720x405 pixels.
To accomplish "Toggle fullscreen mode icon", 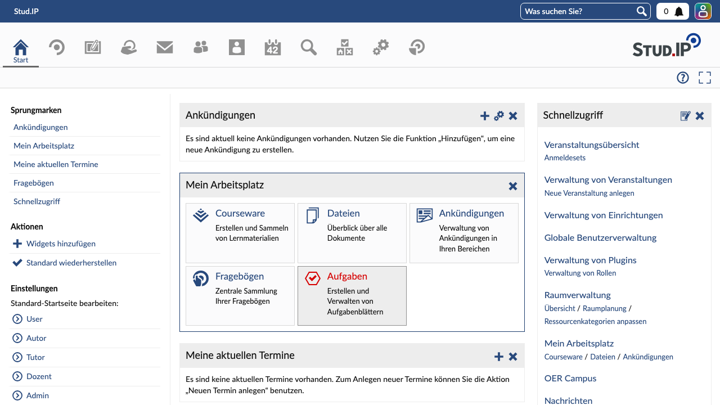I will pos(705,78).
